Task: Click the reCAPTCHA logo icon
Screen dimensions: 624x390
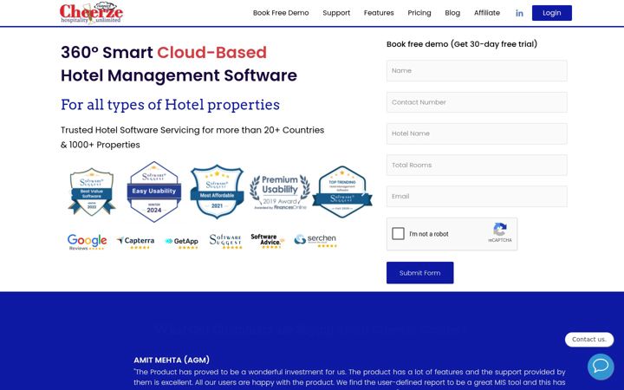Action: (500, 230)
